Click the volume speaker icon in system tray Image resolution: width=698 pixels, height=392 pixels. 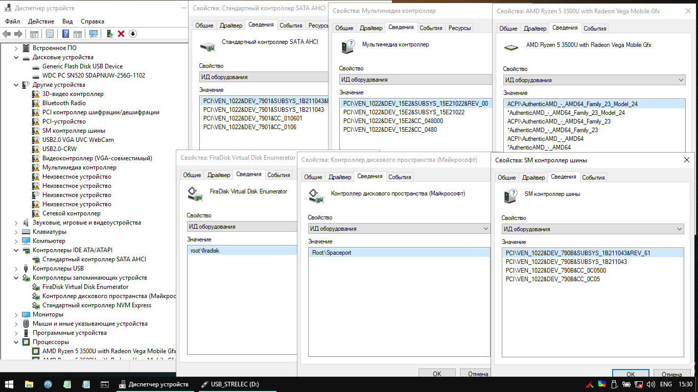tap(651, 384)
